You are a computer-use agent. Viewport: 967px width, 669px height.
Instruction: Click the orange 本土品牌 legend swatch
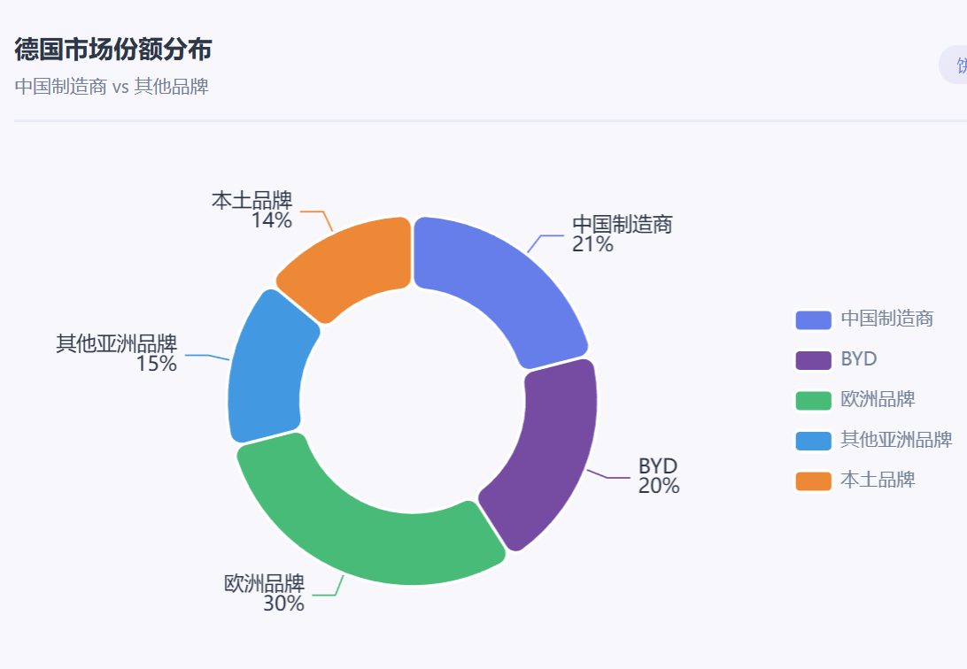click(x=813, y=481)
